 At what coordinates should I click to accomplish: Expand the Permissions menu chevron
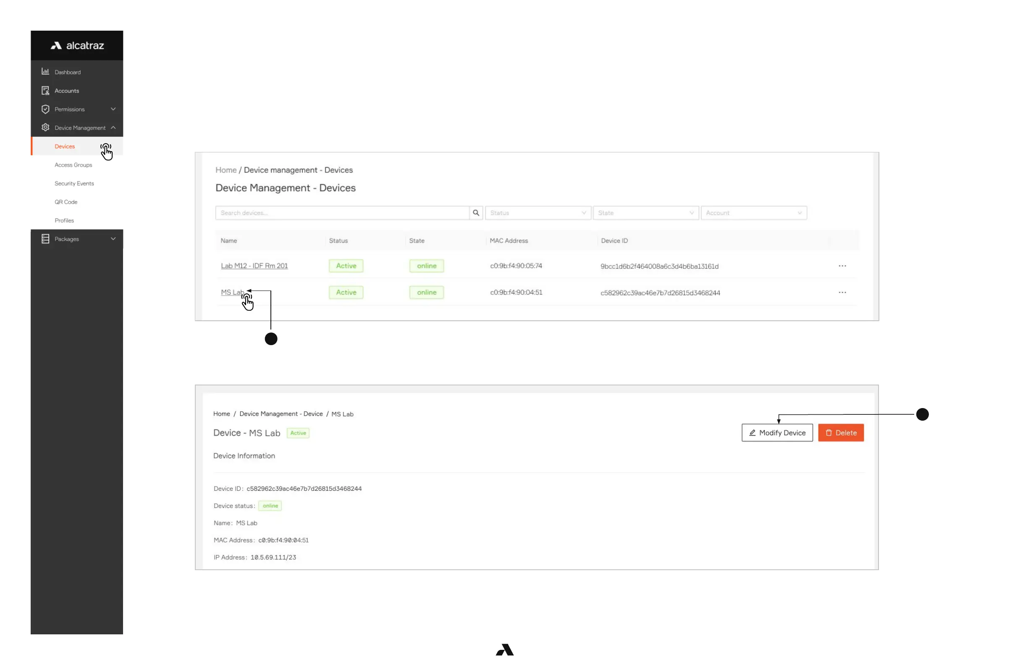coord(113,109)
